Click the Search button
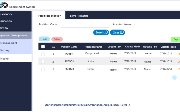 point(101,32)
